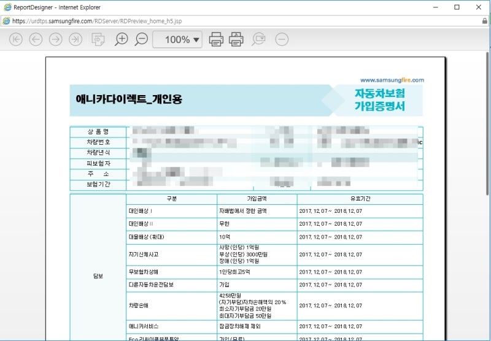Click the 애니카서비스 cell
The height and width of the screenshot is (341, 491).
(x=172, y=327)
